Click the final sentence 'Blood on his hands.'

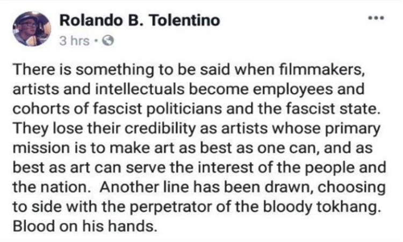pos(84,226)
